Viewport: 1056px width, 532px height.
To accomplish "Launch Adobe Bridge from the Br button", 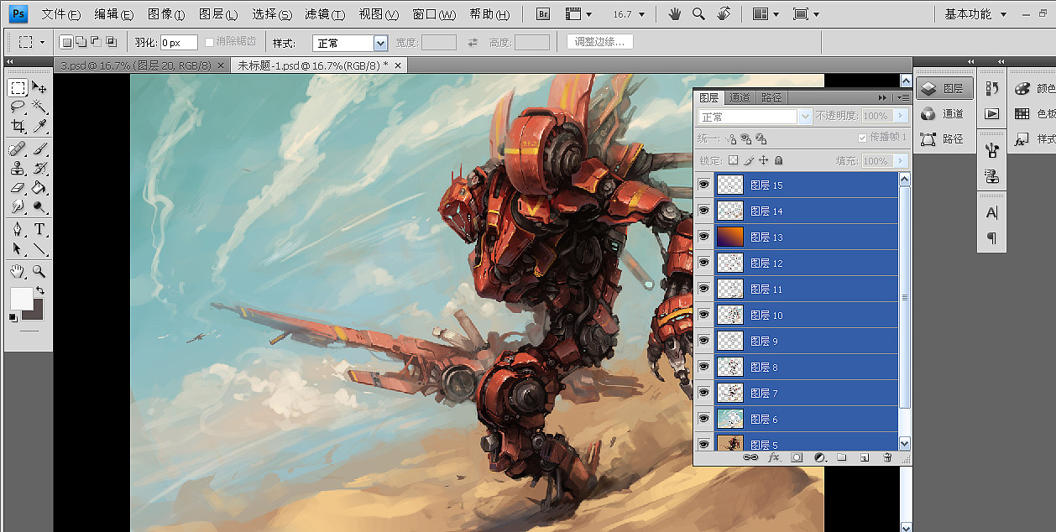I will coord(543,14).
